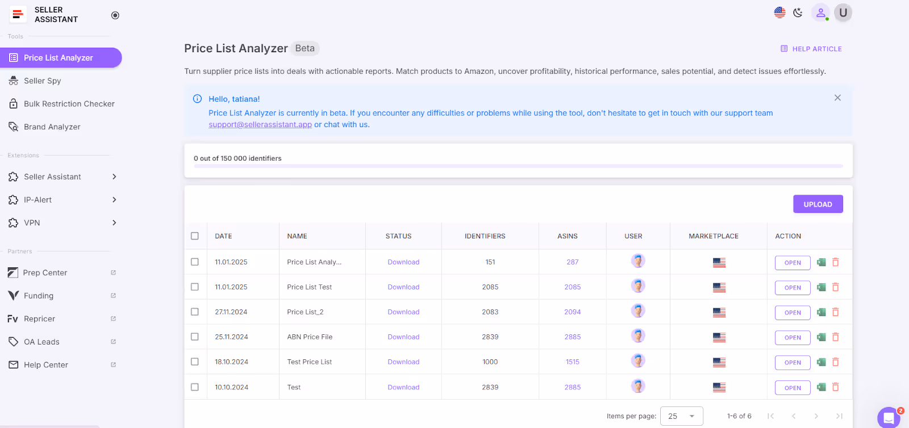Export ABN Price File to Excel
Viewport: 909px width, 428px height.
click(822, 337)
